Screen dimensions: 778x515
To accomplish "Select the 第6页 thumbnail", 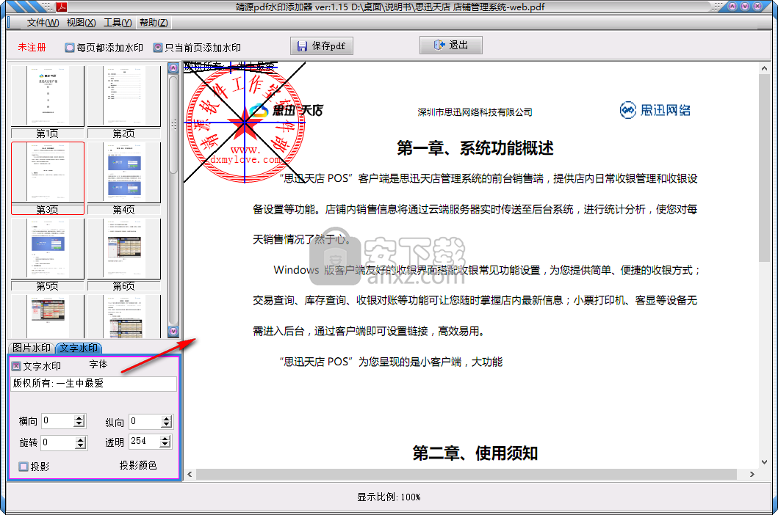I will click(x=124, y=255).
